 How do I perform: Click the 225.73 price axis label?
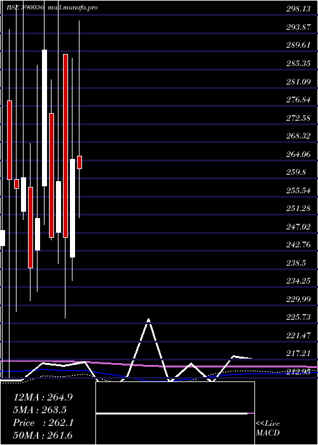[298, 318]
